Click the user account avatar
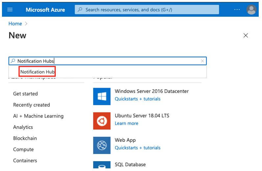Viewport: 262px width, 171px height. point(251,10)
